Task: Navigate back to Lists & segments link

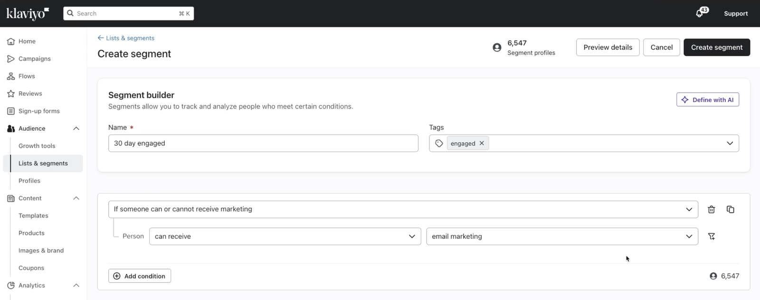Action: tap(126, 38)
